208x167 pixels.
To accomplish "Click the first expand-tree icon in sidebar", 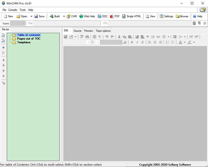I will (4, 35).
